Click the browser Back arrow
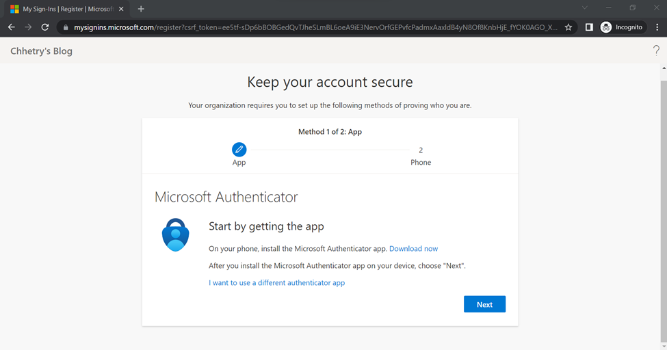Screen dimensions: 667x350 tap(12, 27)
